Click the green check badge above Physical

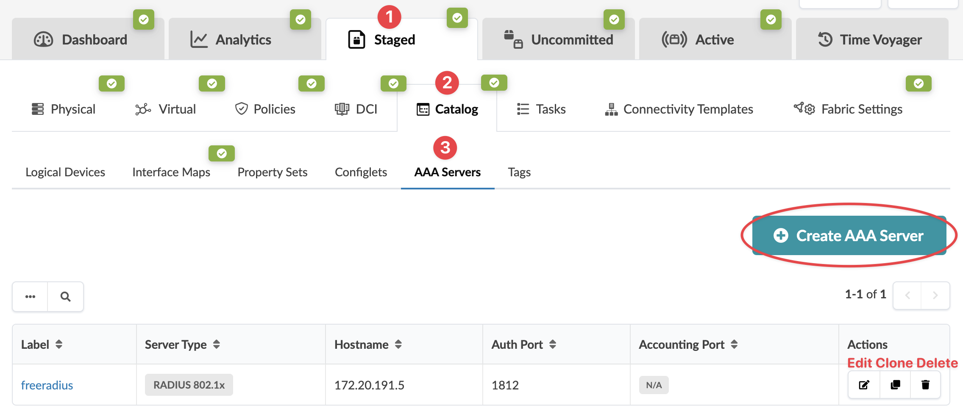[x=111, y=83]
